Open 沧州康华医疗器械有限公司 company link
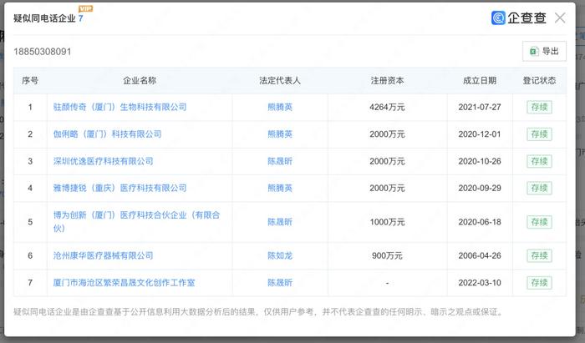This screenshot has height=343, width=585. tap(104, 255)
